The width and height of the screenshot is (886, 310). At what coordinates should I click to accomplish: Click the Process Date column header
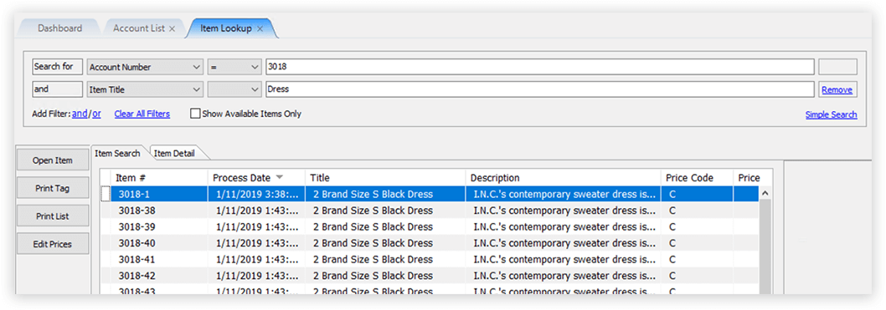point(256,177)
